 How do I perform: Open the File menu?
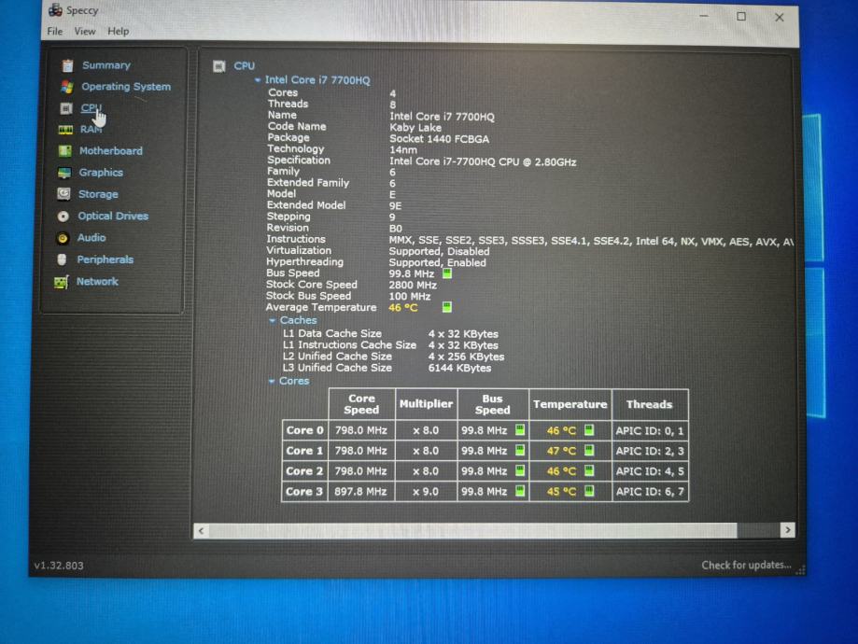tap(55, 31)
